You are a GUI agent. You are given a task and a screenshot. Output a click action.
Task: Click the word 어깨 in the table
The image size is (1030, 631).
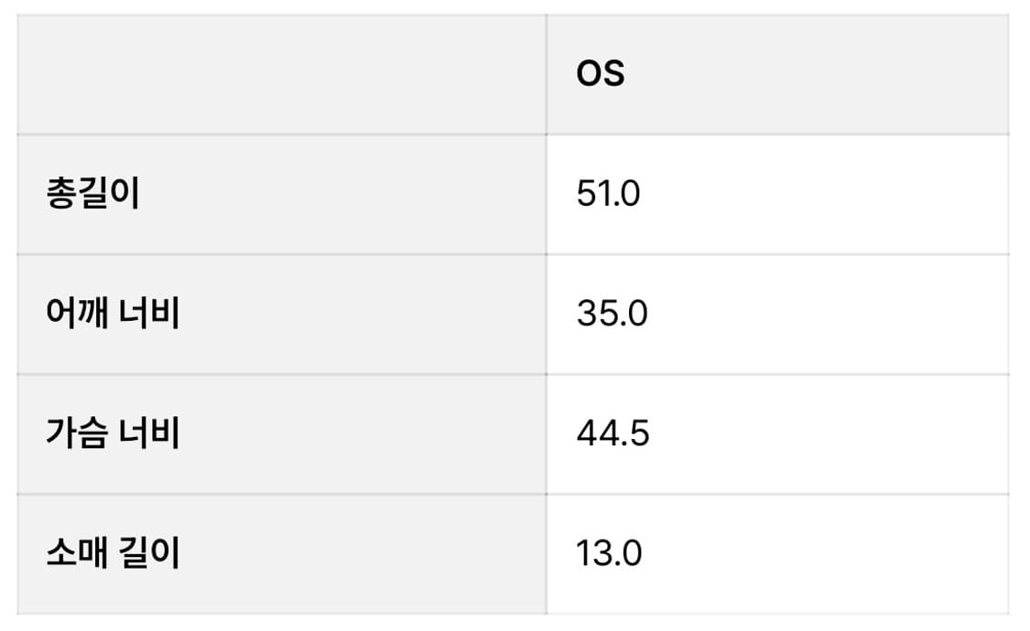click(x=77, y=314)
